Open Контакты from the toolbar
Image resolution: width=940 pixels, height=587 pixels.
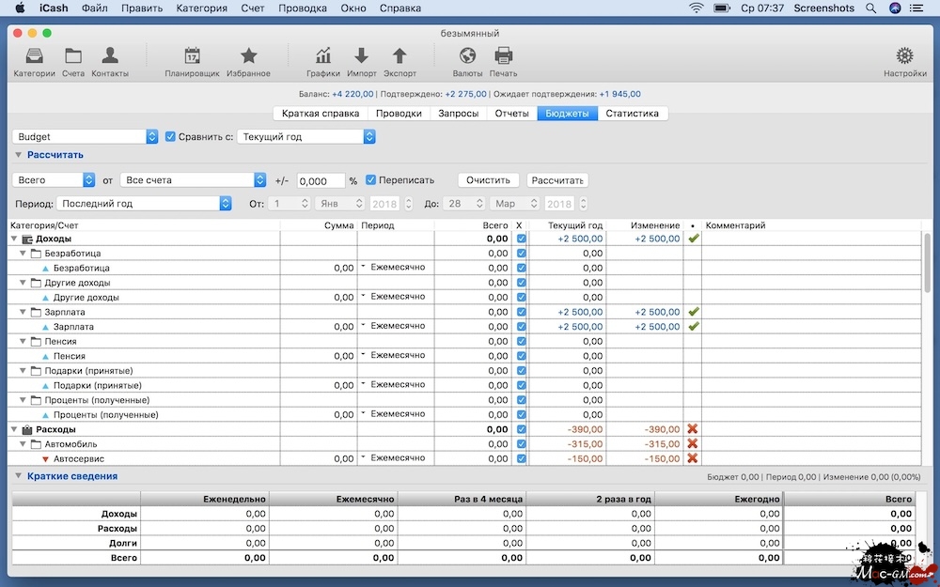[110, 56]
